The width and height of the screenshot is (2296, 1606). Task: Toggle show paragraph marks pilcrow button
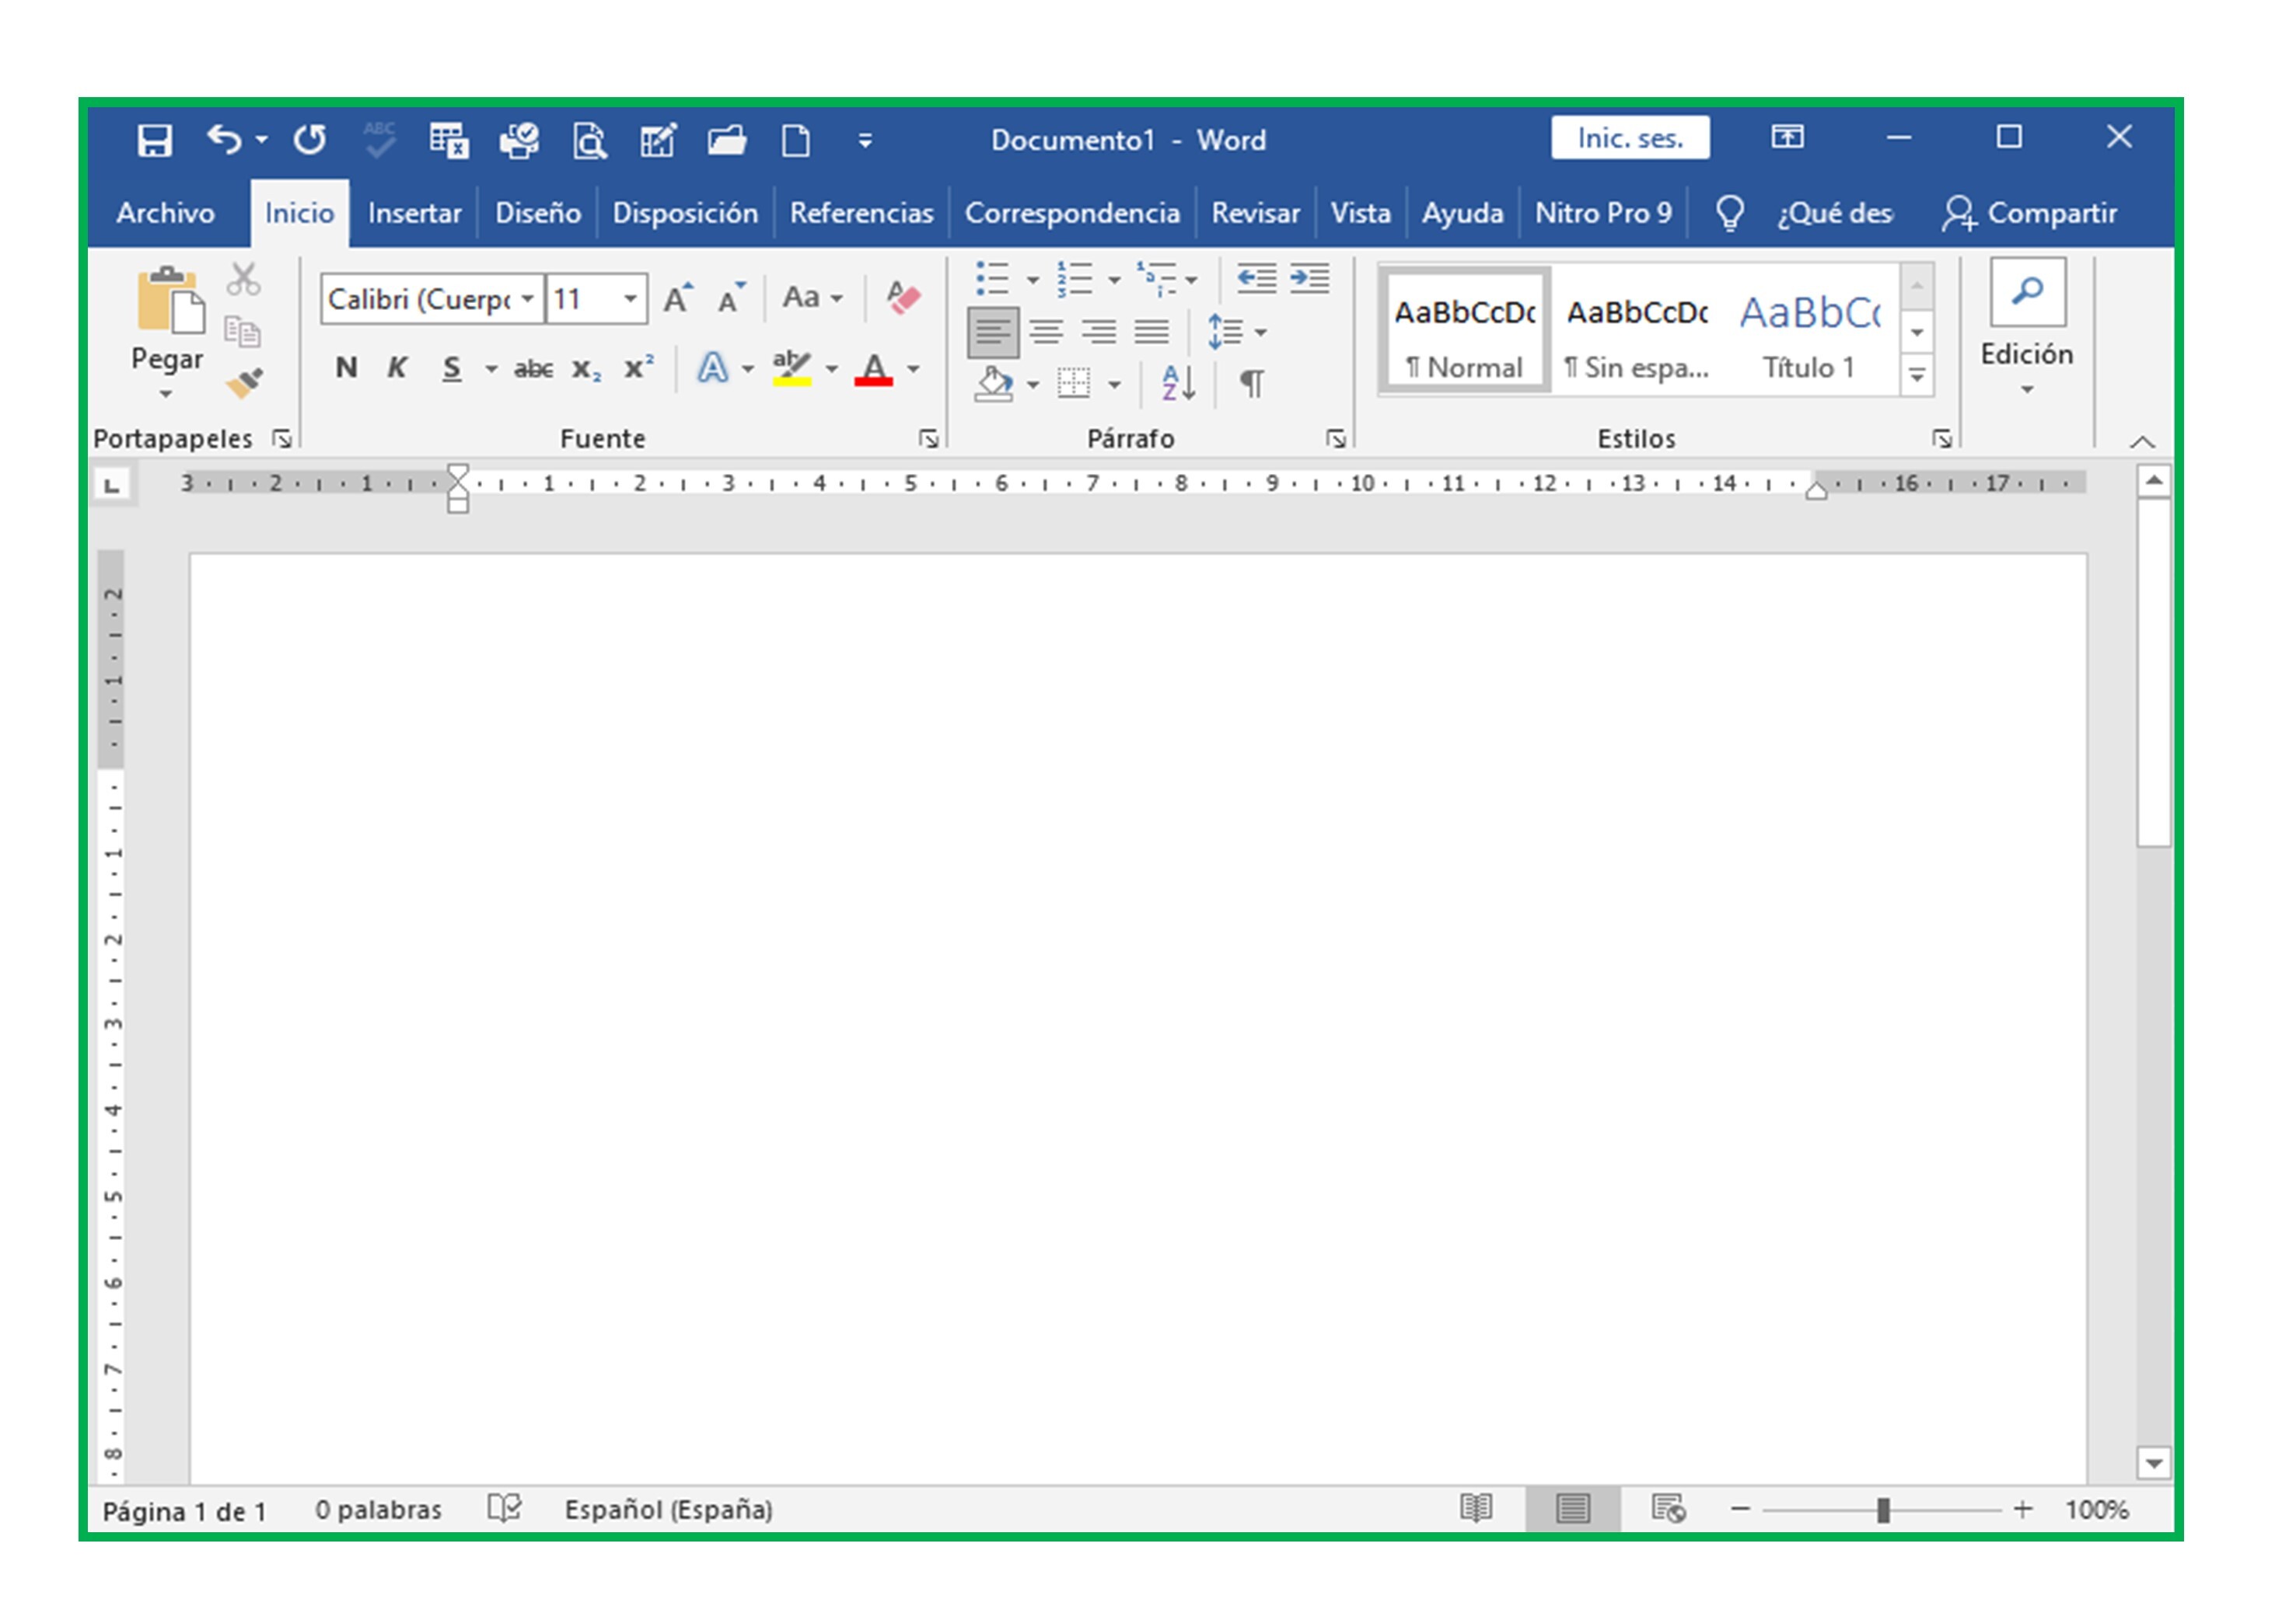point(1251,383)
